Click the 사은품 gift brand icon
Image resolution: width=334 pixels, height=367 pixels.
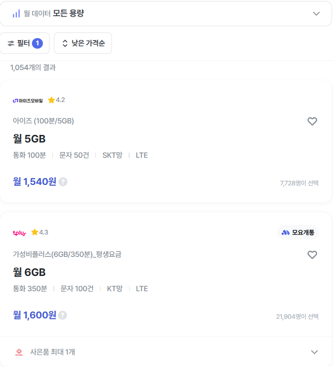point(19,352)
